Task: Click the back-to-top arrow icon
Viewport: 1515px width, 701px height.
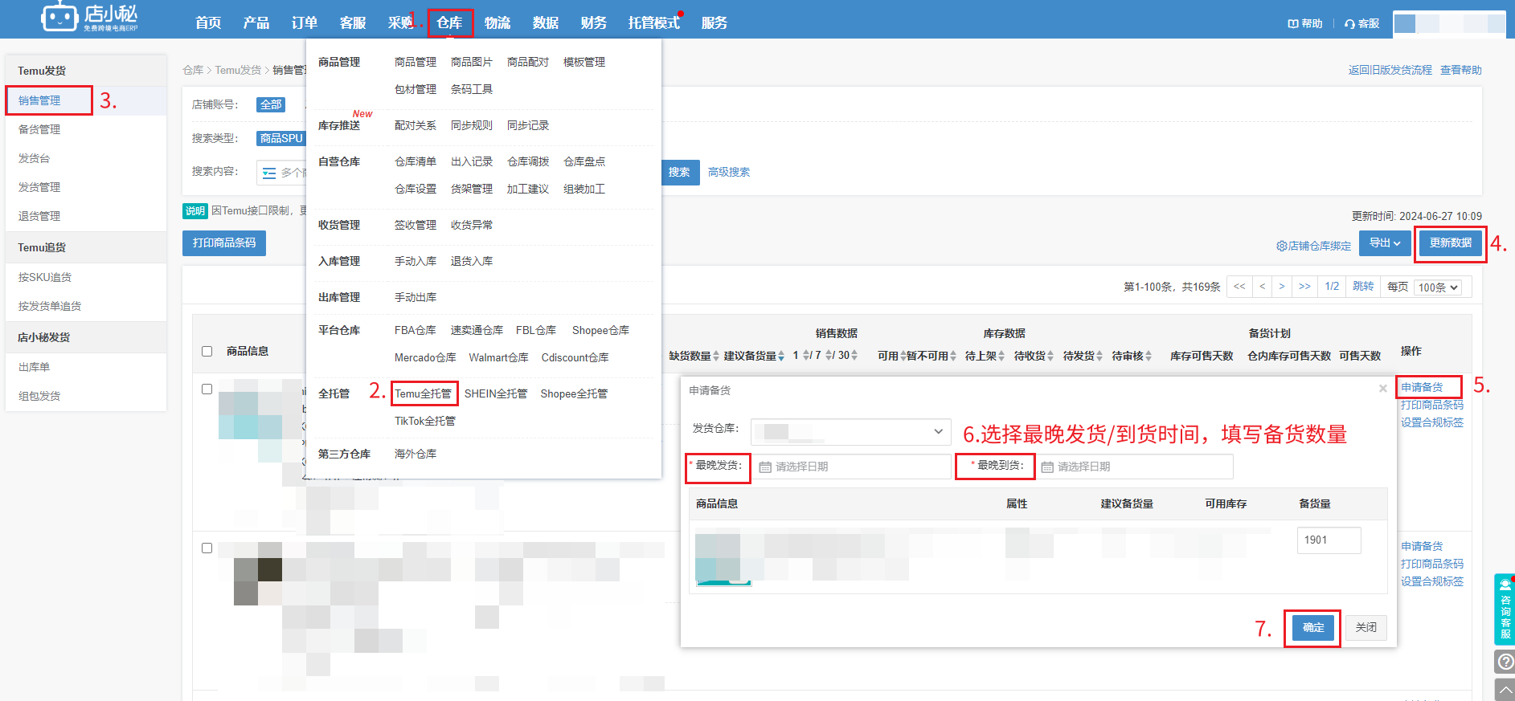Action: tap(1505, 690)
